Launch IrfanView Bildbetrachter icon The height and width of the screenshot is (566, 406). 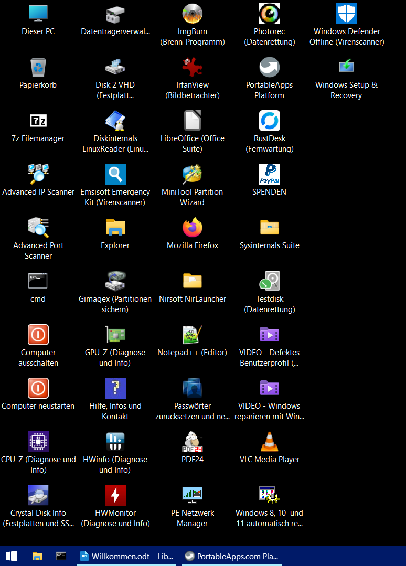(x=193, y=67)
